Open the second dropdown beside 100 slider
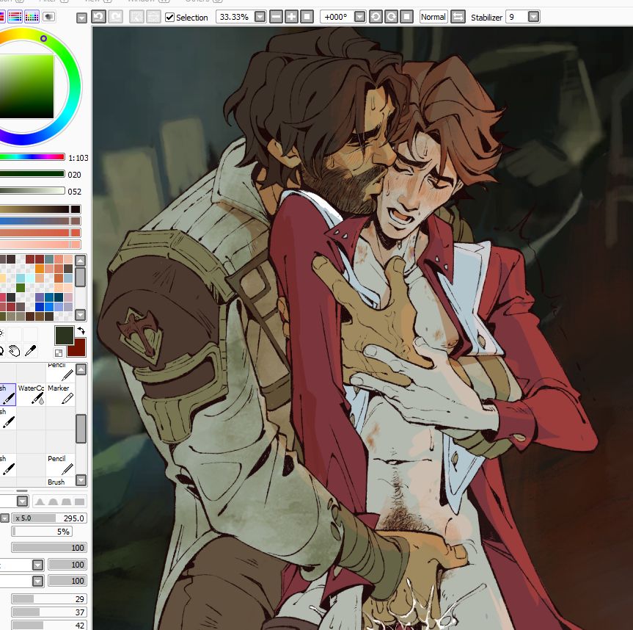Image resolution: width=633 pixels, height=630 pixels. [x=37, y=581]
